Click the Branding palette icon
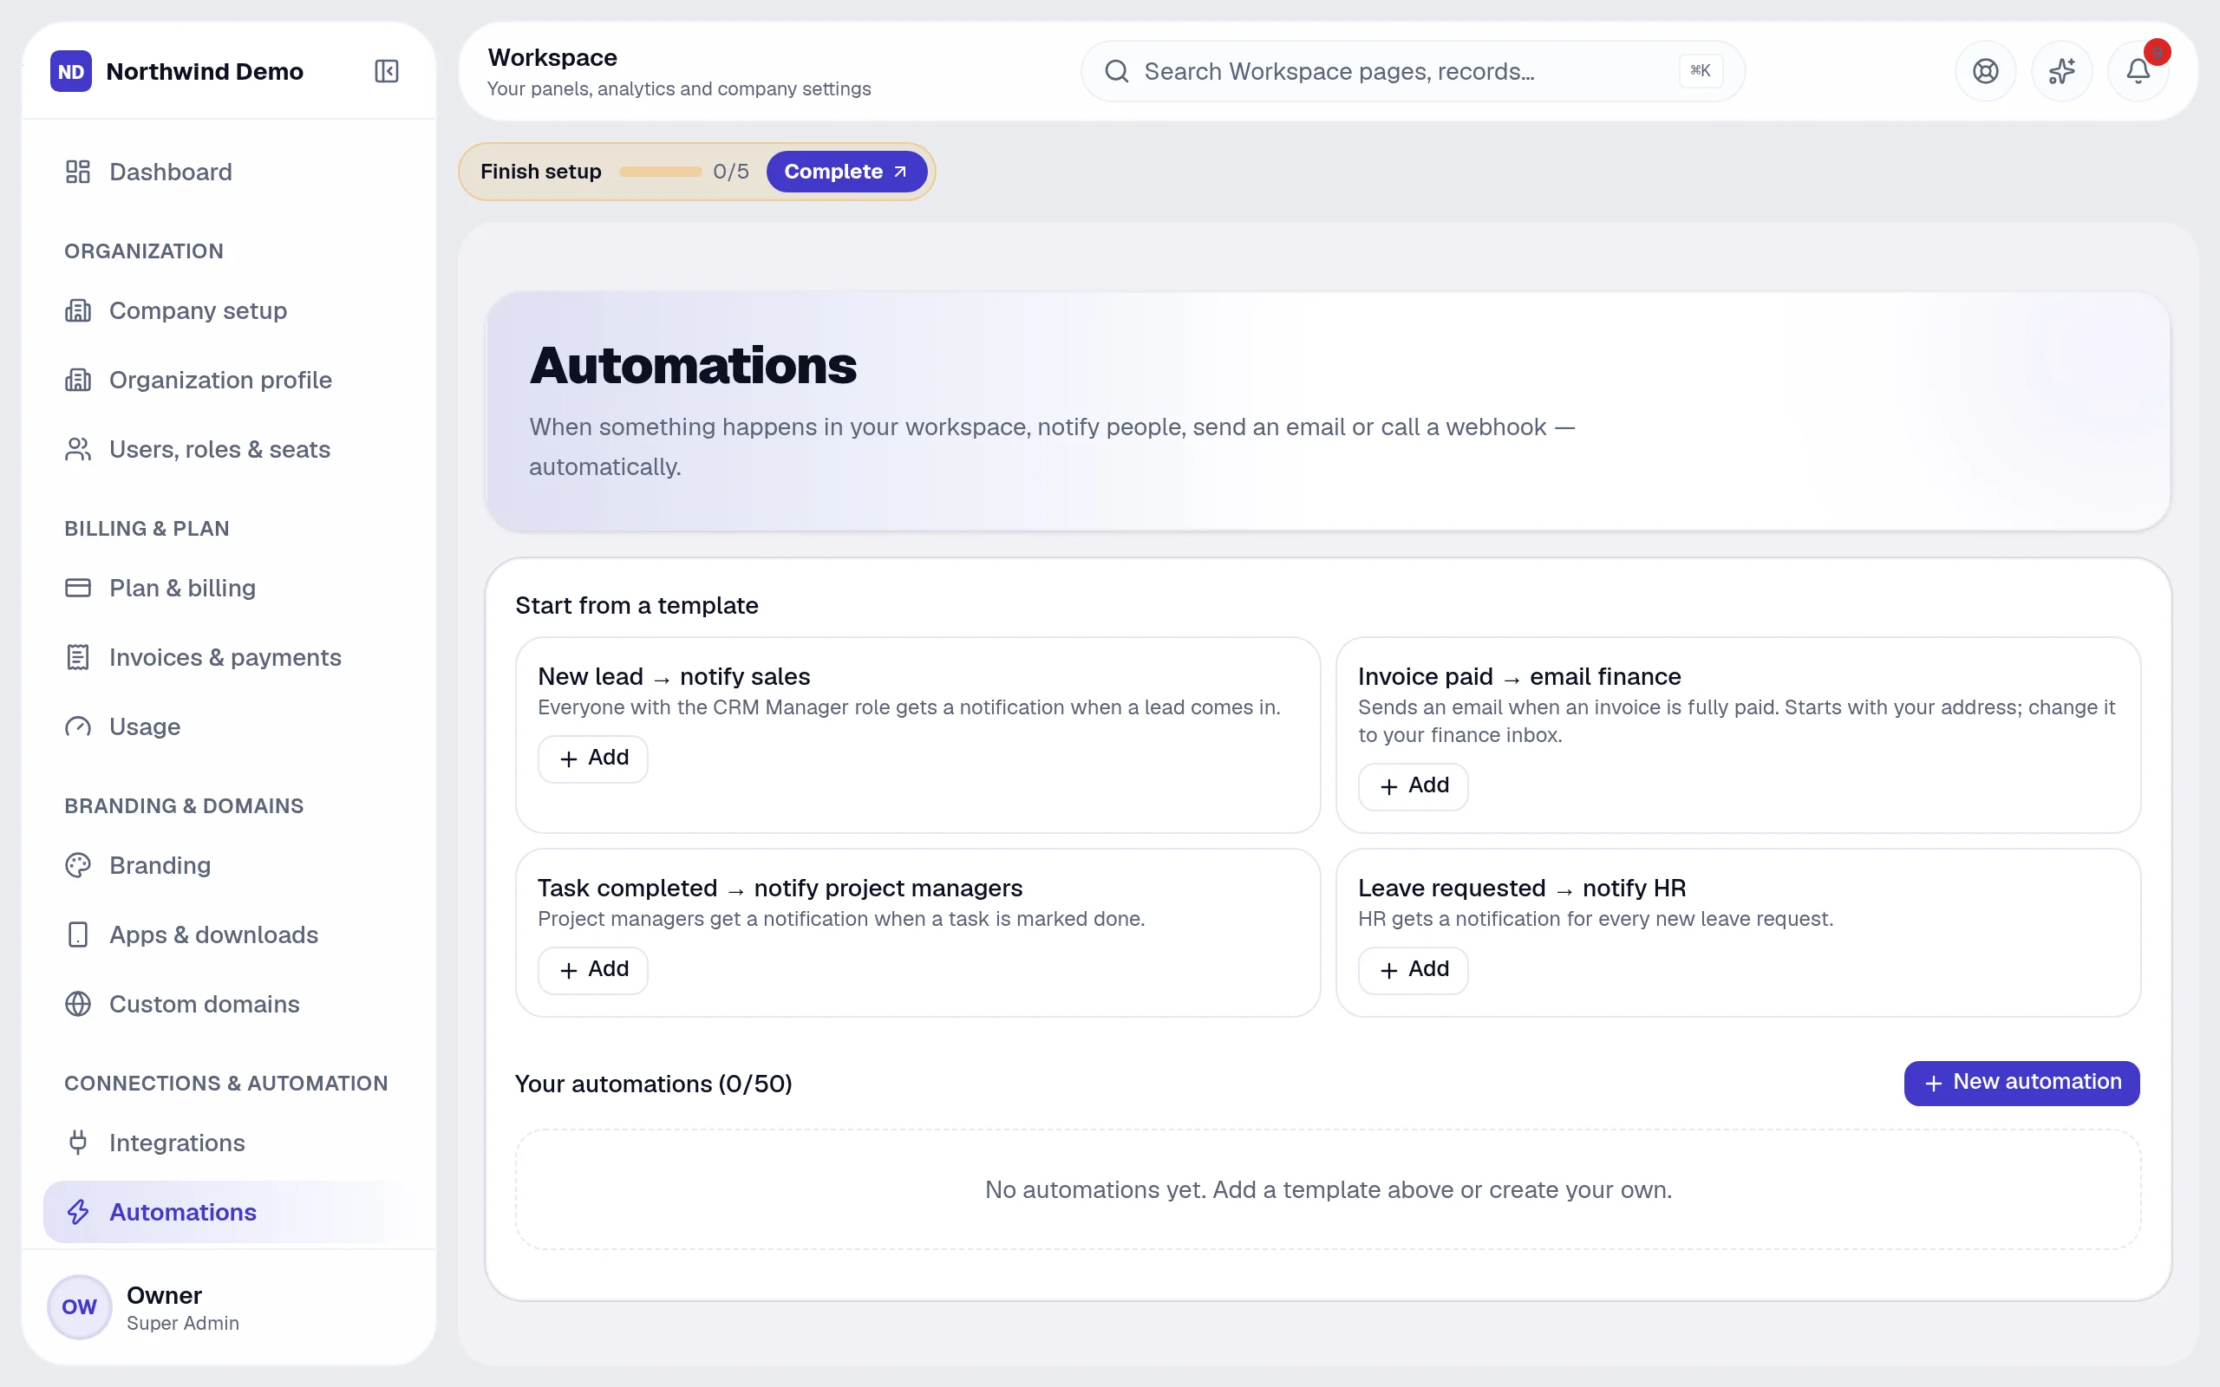The image size is (2220, 1387). 78,865
